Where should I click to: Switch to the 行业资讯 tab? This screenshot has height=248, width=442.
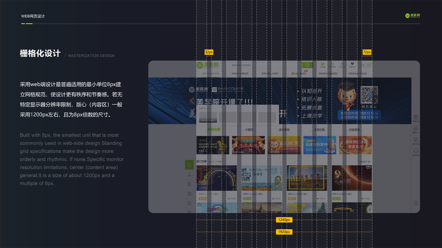click(354, 130)
